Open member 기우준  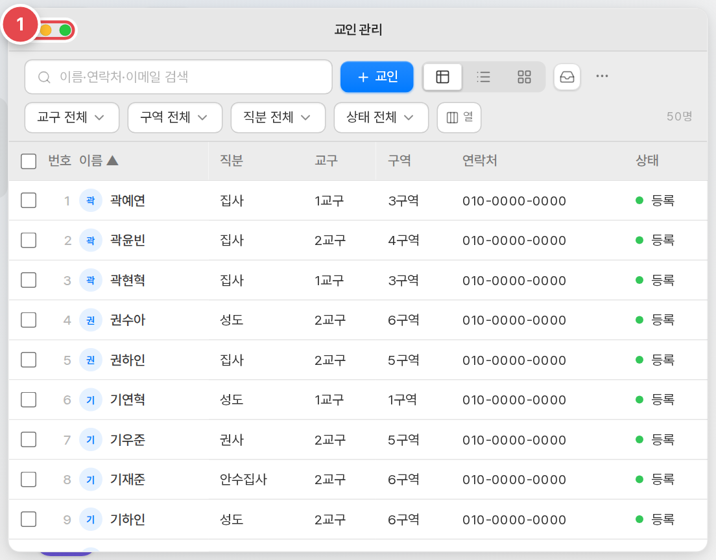127,440
